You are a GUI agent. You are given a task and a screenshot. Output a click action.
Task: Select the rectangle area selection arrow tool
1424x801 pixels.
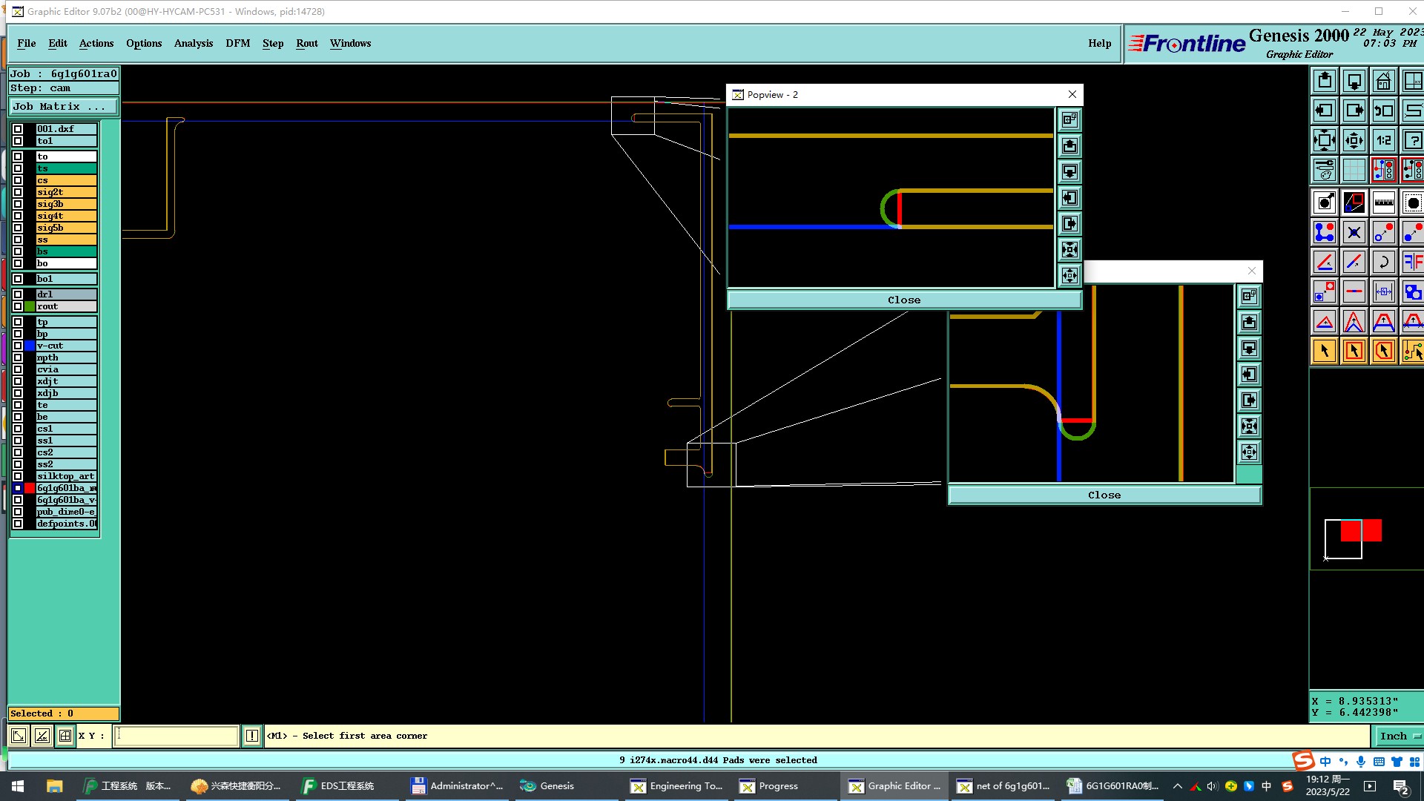(1354, 351)
